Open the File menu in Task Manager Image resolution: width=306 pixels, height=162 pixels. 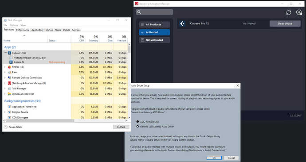(x=5, y=25)
